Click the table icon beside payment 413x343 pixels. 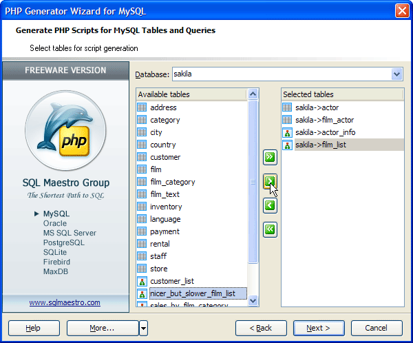click(142, 231)
